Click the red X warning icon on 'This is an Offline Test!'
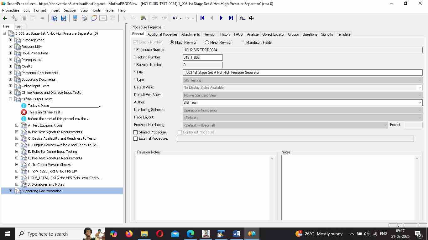This screenshot has height=240, width=428. [x=24, y=112]
